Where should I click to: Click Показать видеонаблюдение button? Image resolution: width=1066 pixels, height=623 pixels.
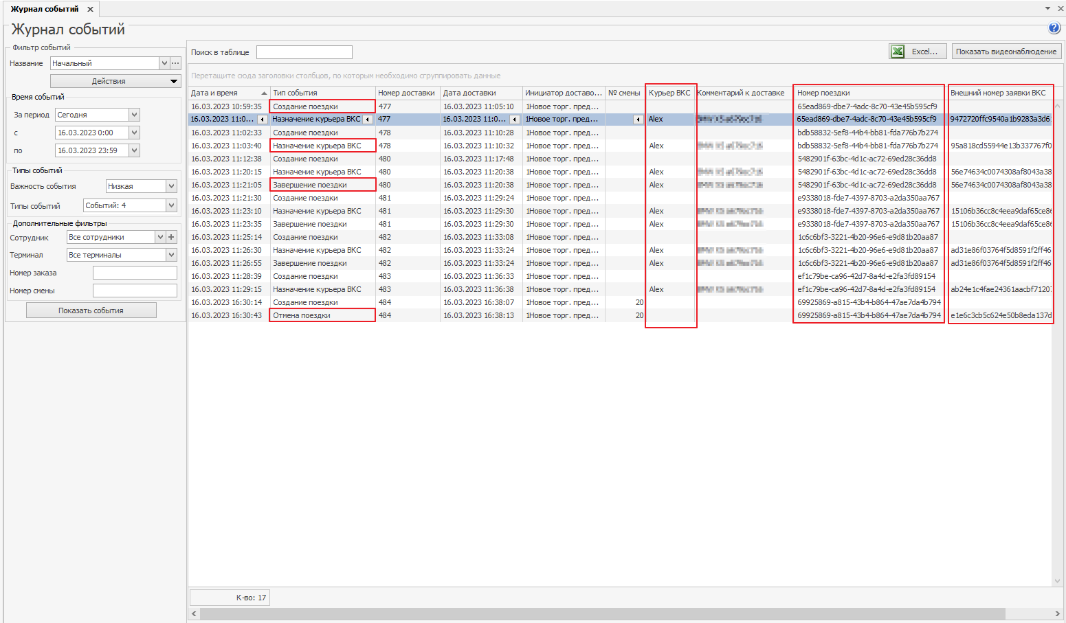[1006, 52]
